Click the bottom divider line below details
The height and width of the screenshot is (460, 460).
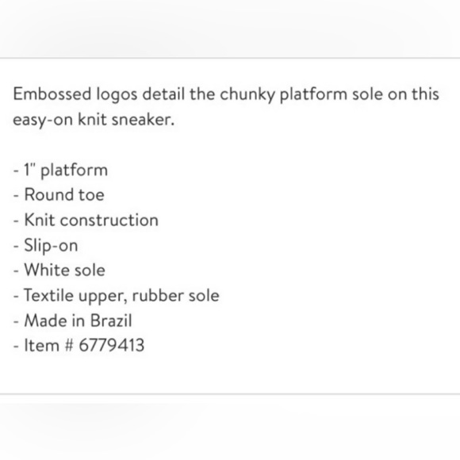(230, 394)
